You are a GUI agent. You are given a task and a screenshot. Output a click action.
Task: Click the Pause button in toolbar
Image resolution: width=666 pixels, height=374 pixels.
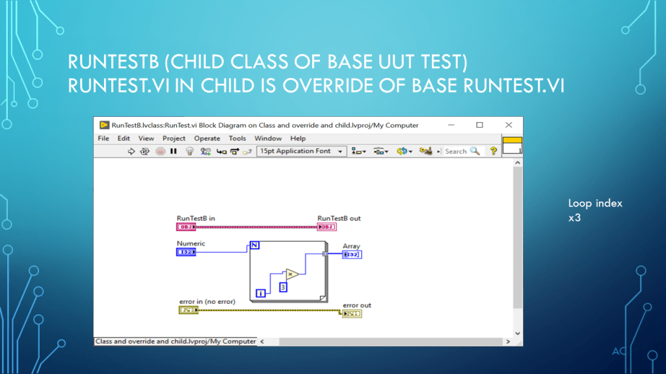tap(174, 151)
